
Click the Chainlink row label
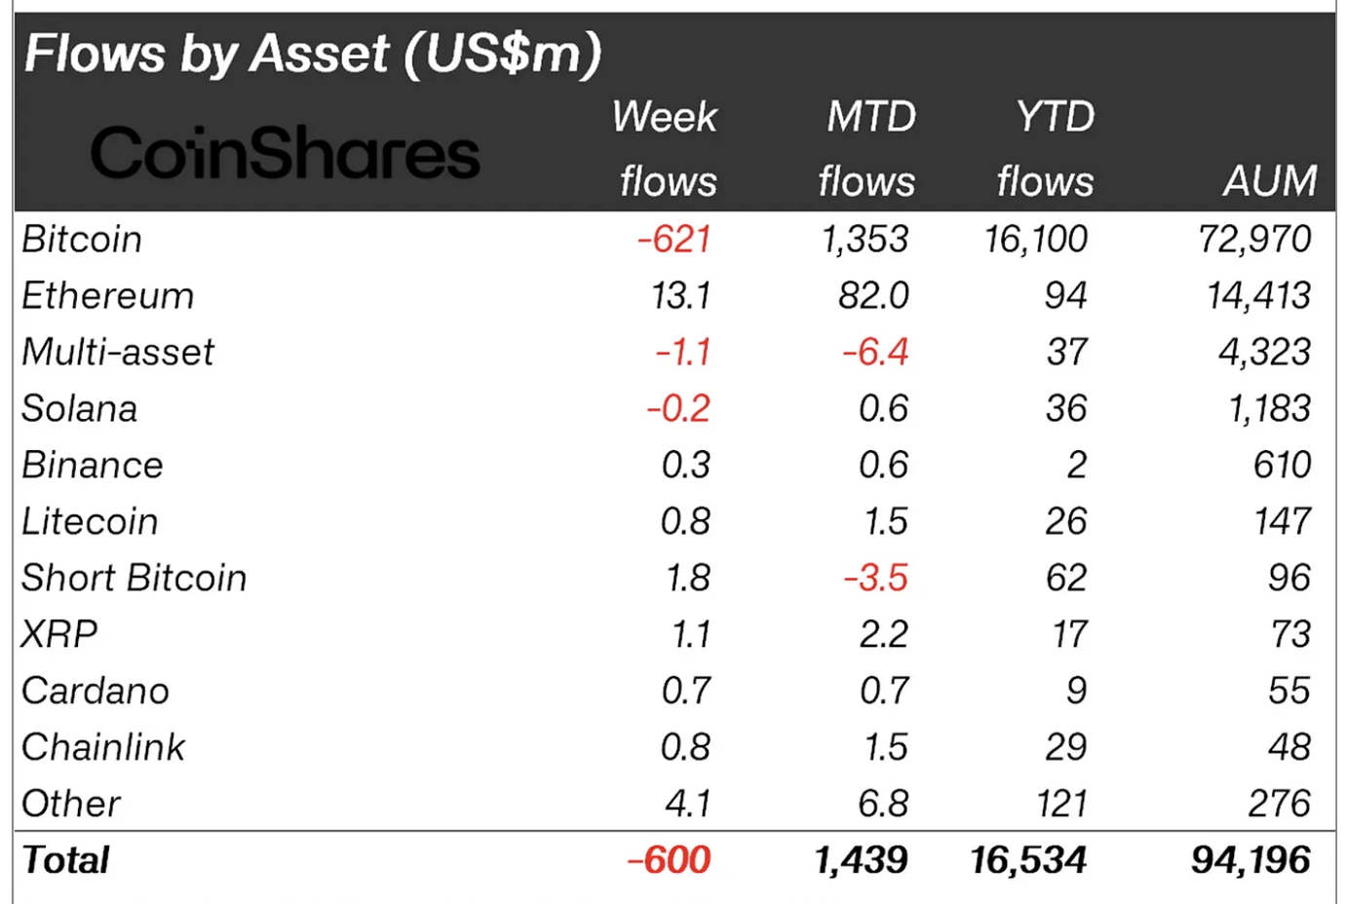coord(103,748)
